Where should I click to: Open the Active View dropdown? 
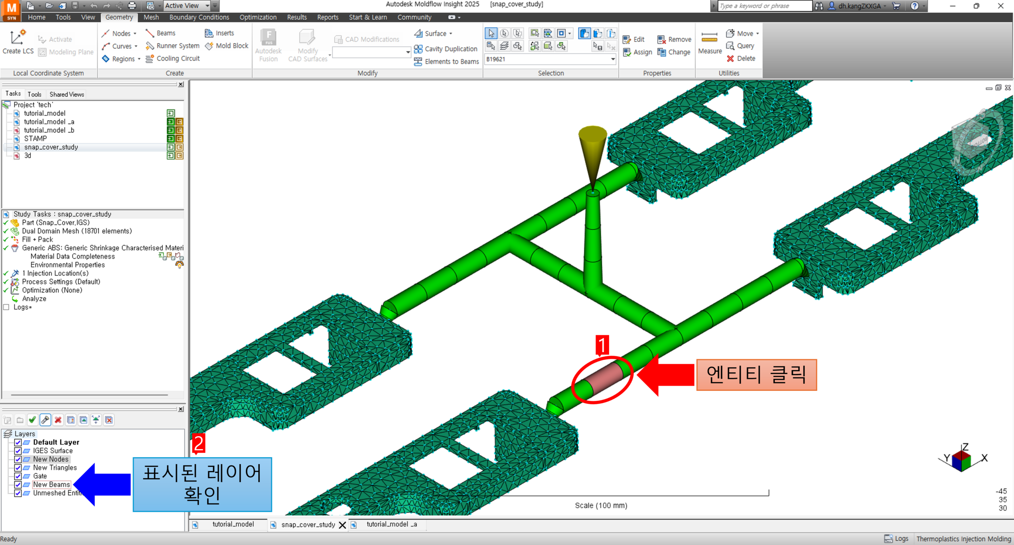coord(207,6)
